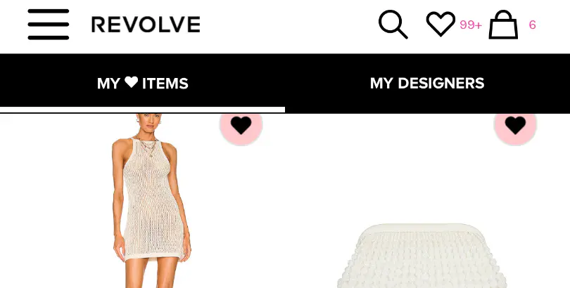Click the pink 99+ favorites counter

471,25
